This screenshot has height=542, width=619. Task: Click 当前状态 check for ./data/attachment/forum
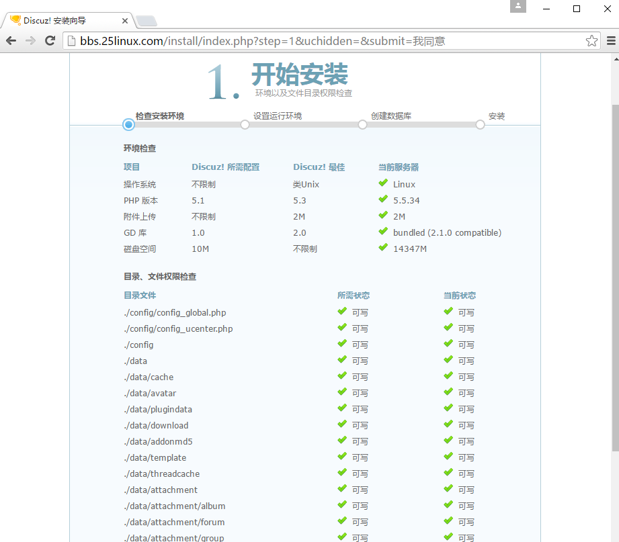(x=448, y=521)
